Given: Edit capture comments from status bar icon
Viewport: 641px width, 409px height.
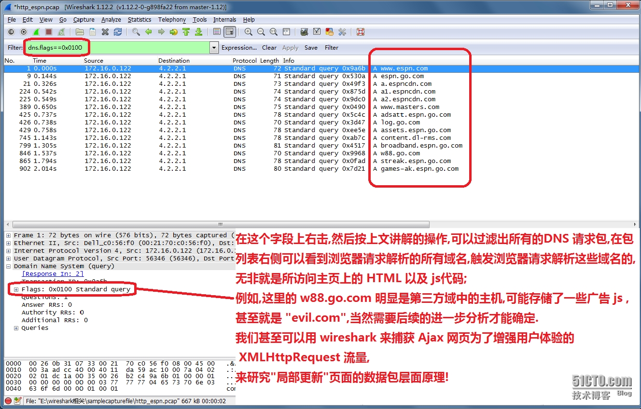Looking at the screenshot, I should pyautogui.click(x=18, y=401).
